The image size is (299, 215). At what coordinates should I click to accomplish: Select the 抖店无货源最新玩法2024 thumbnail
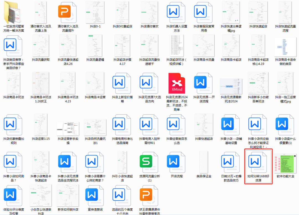pyautogui.click(x=231, y=86)
